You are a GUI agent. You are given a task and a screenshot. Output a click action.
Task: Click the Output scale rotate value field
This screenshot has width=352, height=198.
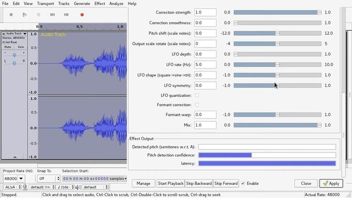(205, 43)
